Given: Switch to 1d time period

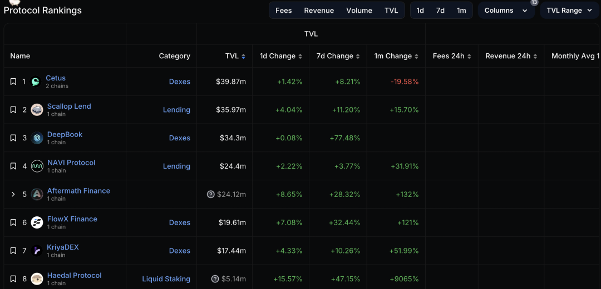Looking at the screenshot, I should [x=420, y=11].
